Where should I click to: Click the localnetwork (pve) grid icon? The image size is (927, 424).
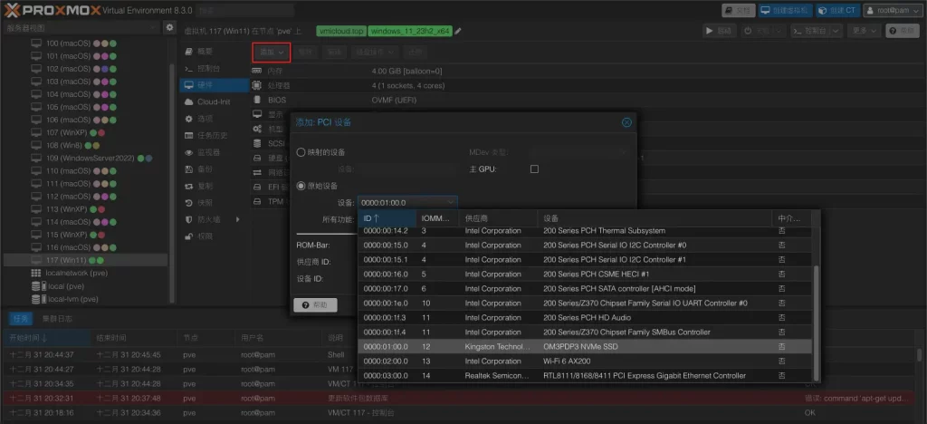[x=36, y=274]
